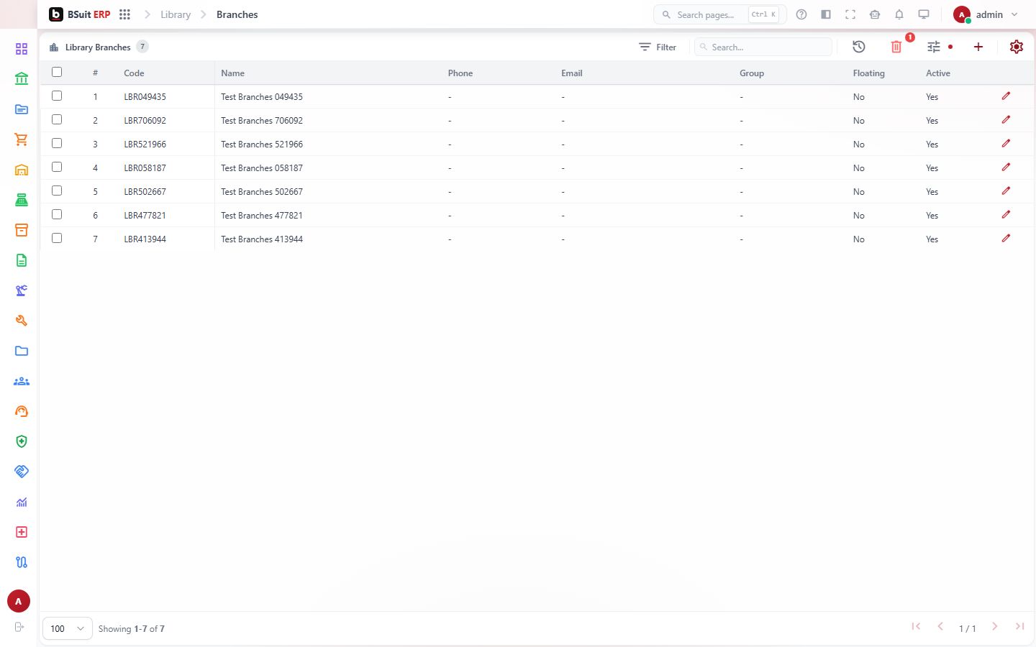Screen dimensions: 1036x647
Task: Click the monitor display icon in header
Action: (924, 14)
